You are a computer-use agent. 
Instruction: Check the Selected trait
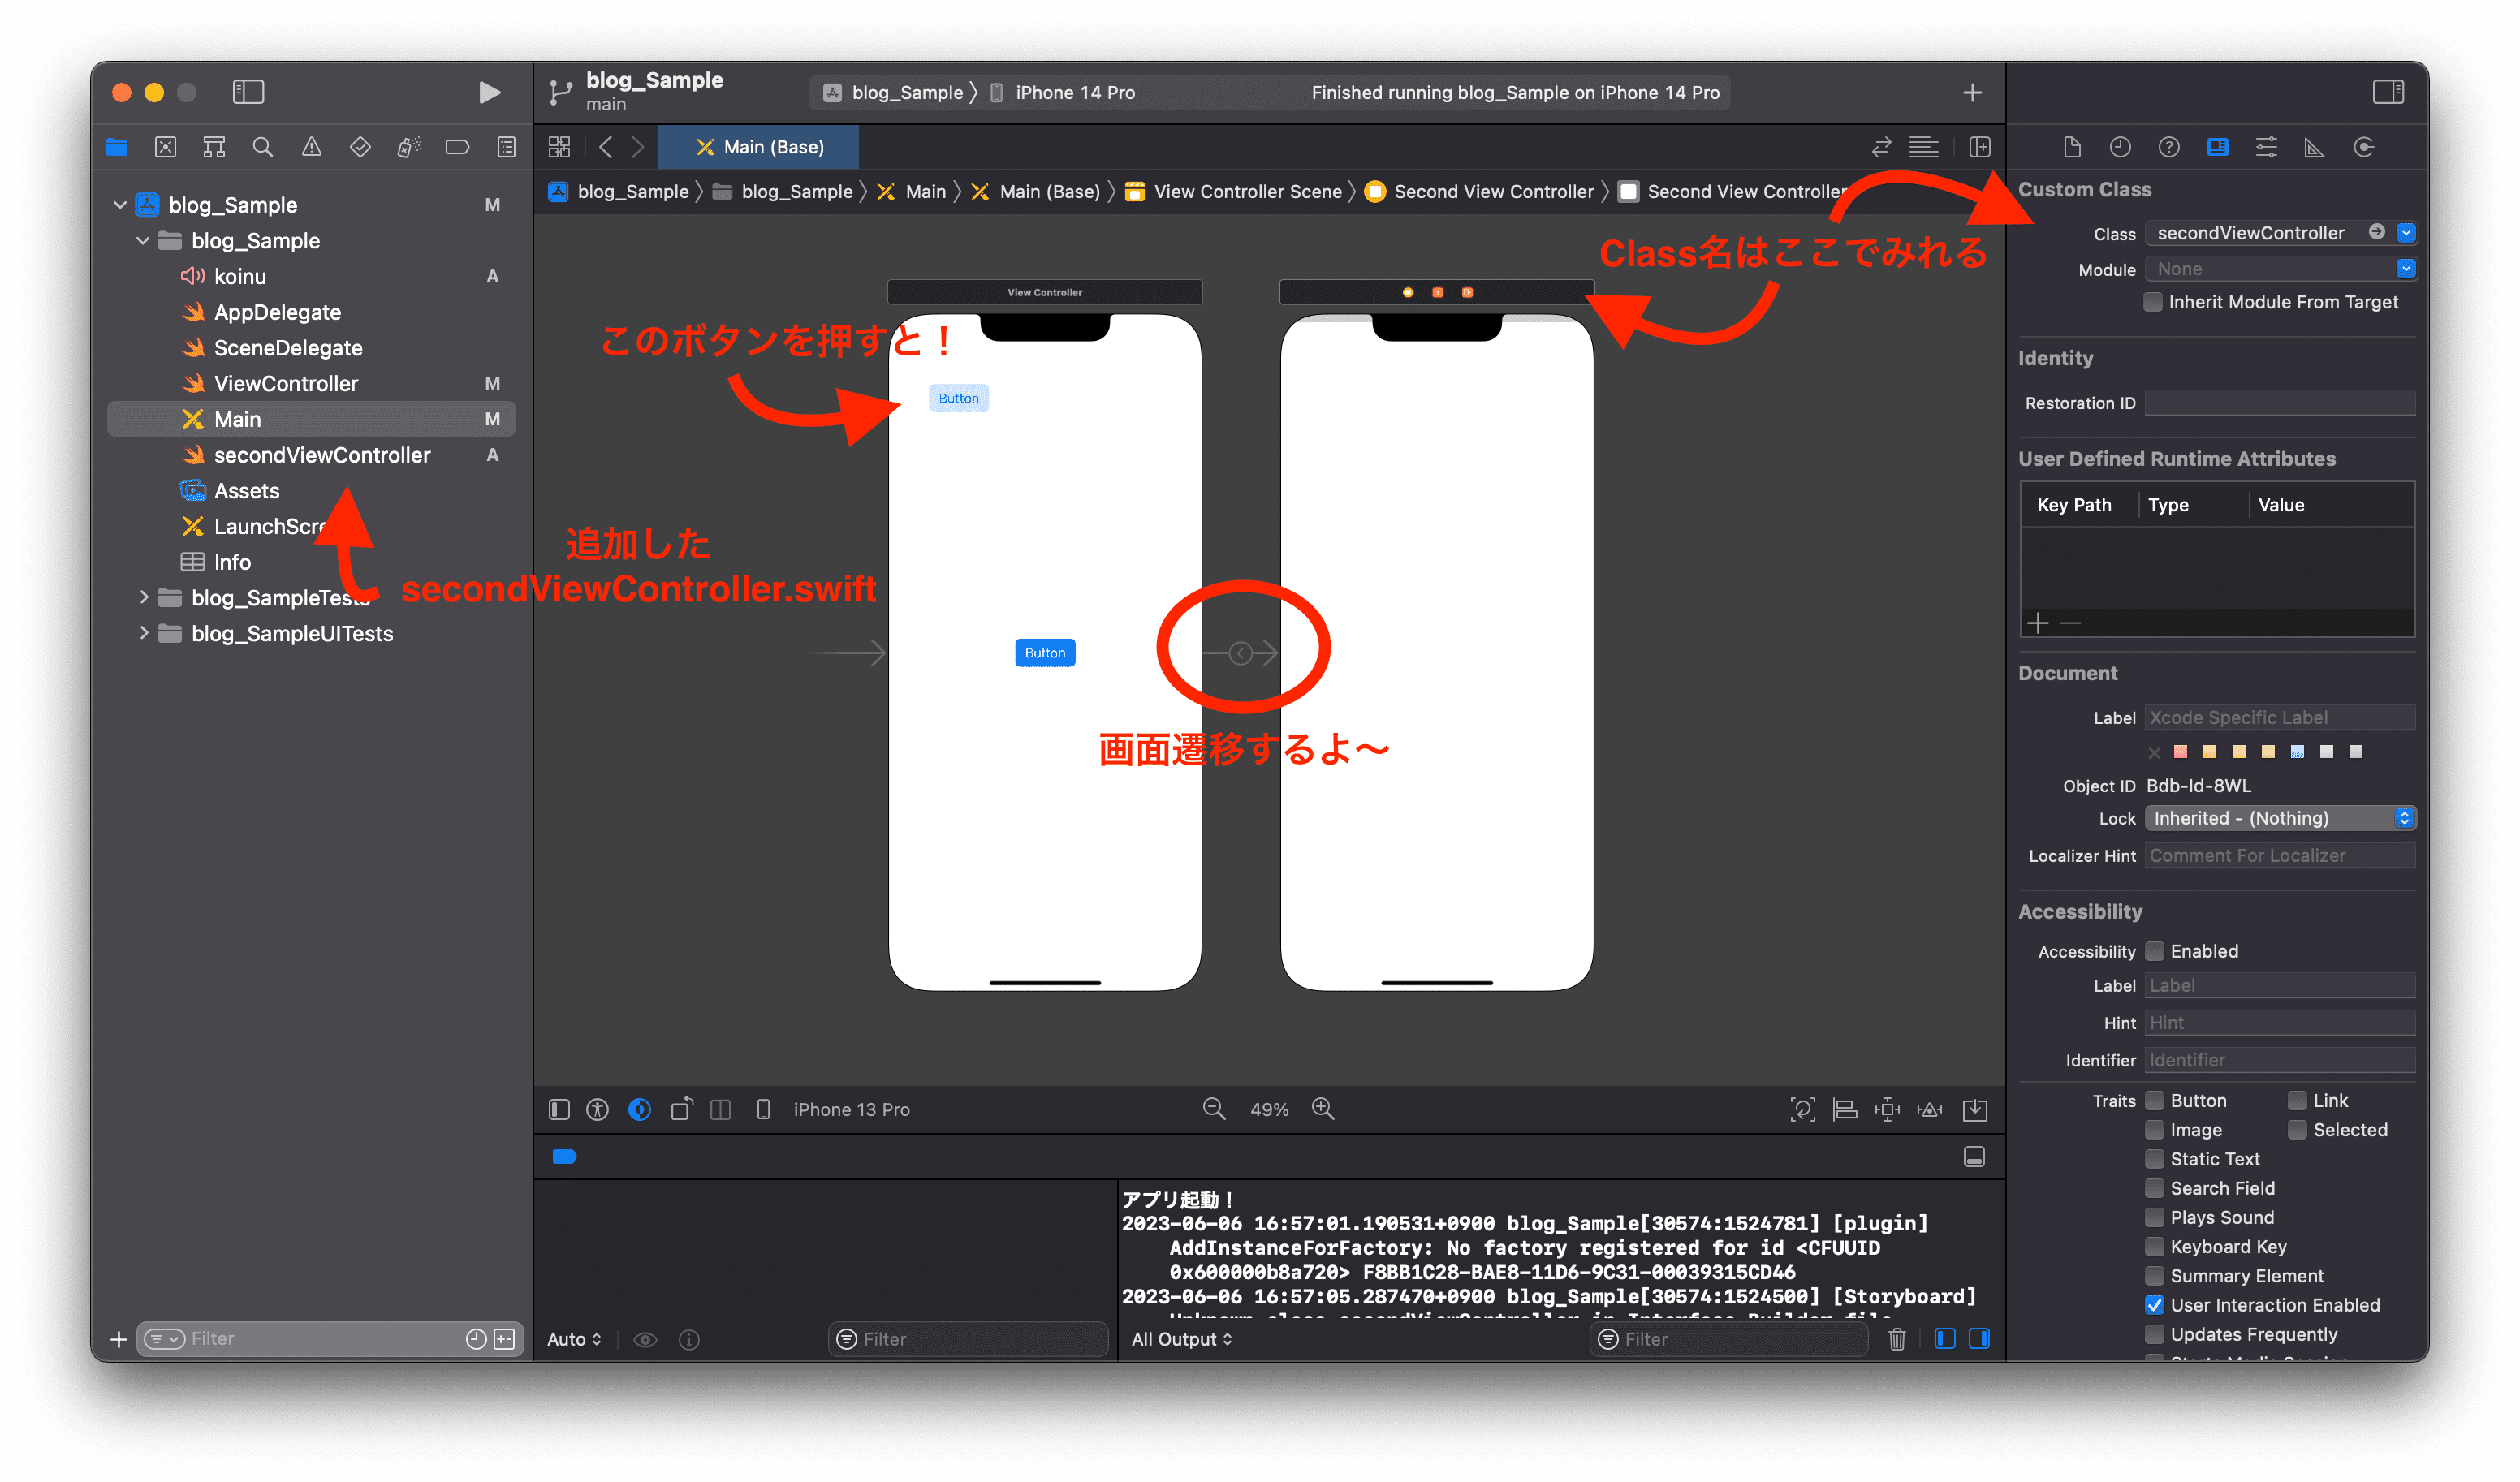pos(2298,1130)
